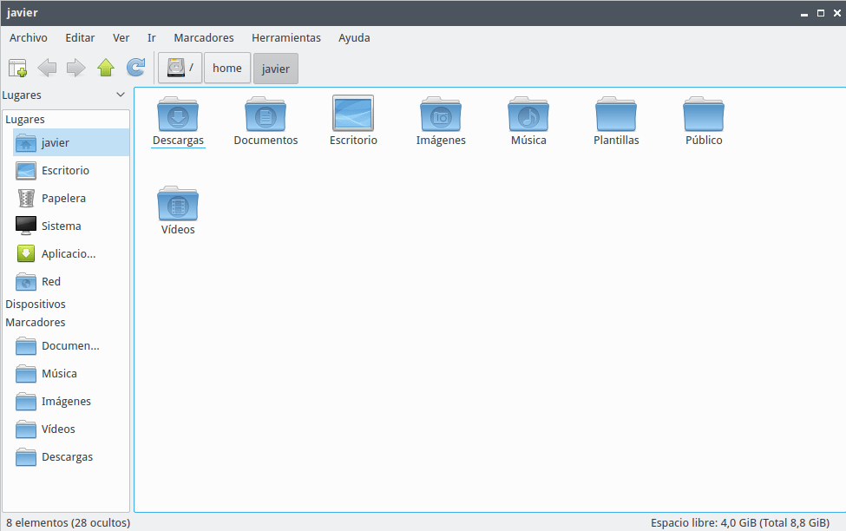Screen dimensions: 846x531
Task: Open Red network in the sidebar
Action: [x=71, y=282]
